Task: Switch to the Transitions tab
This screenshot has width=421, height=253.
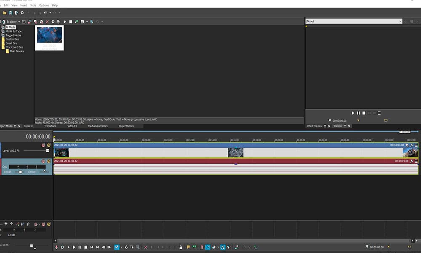Action: pyautogui.click(x=50, y=126)
